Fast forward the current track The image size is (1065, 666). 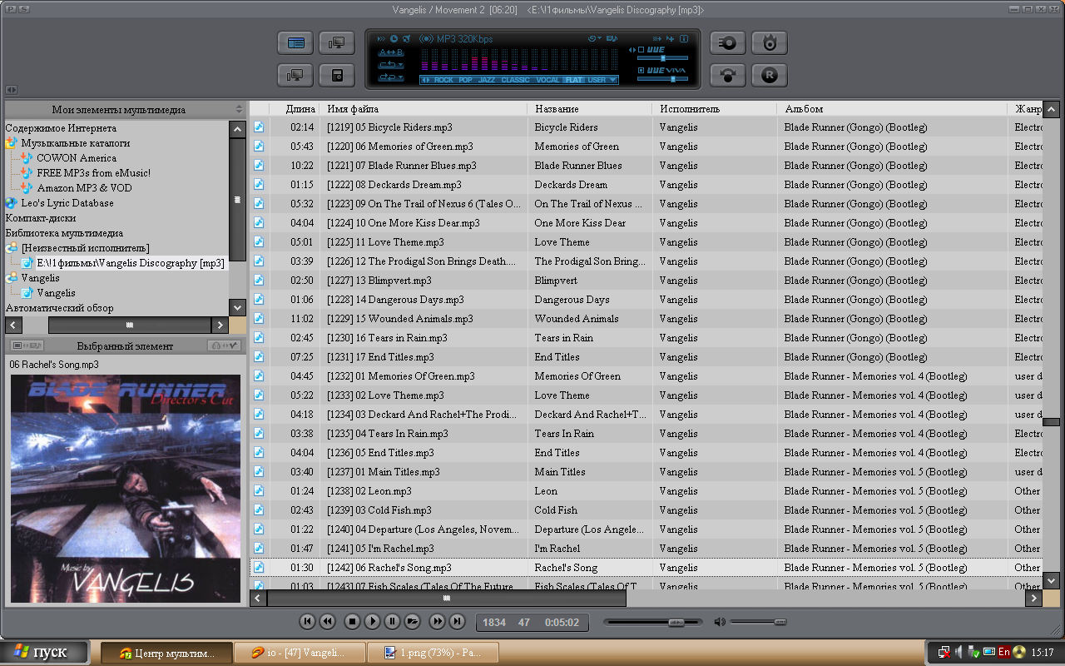[x=437, y=621]
